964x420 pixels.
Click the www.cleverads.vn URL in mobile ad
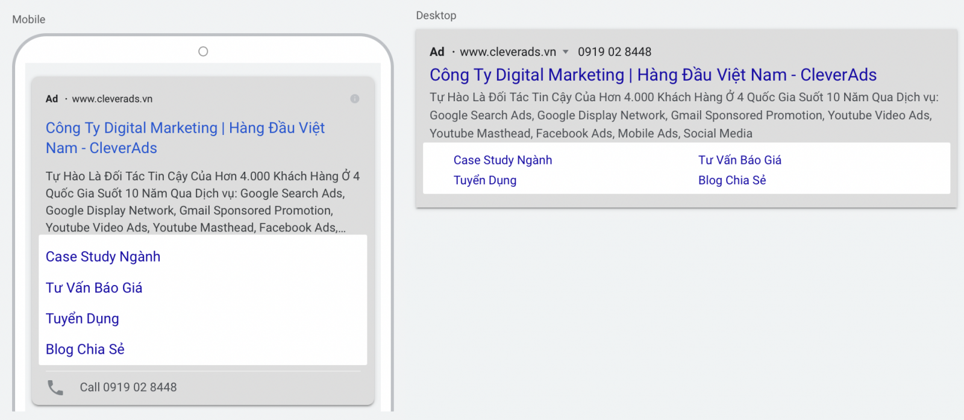coord(112,99)
